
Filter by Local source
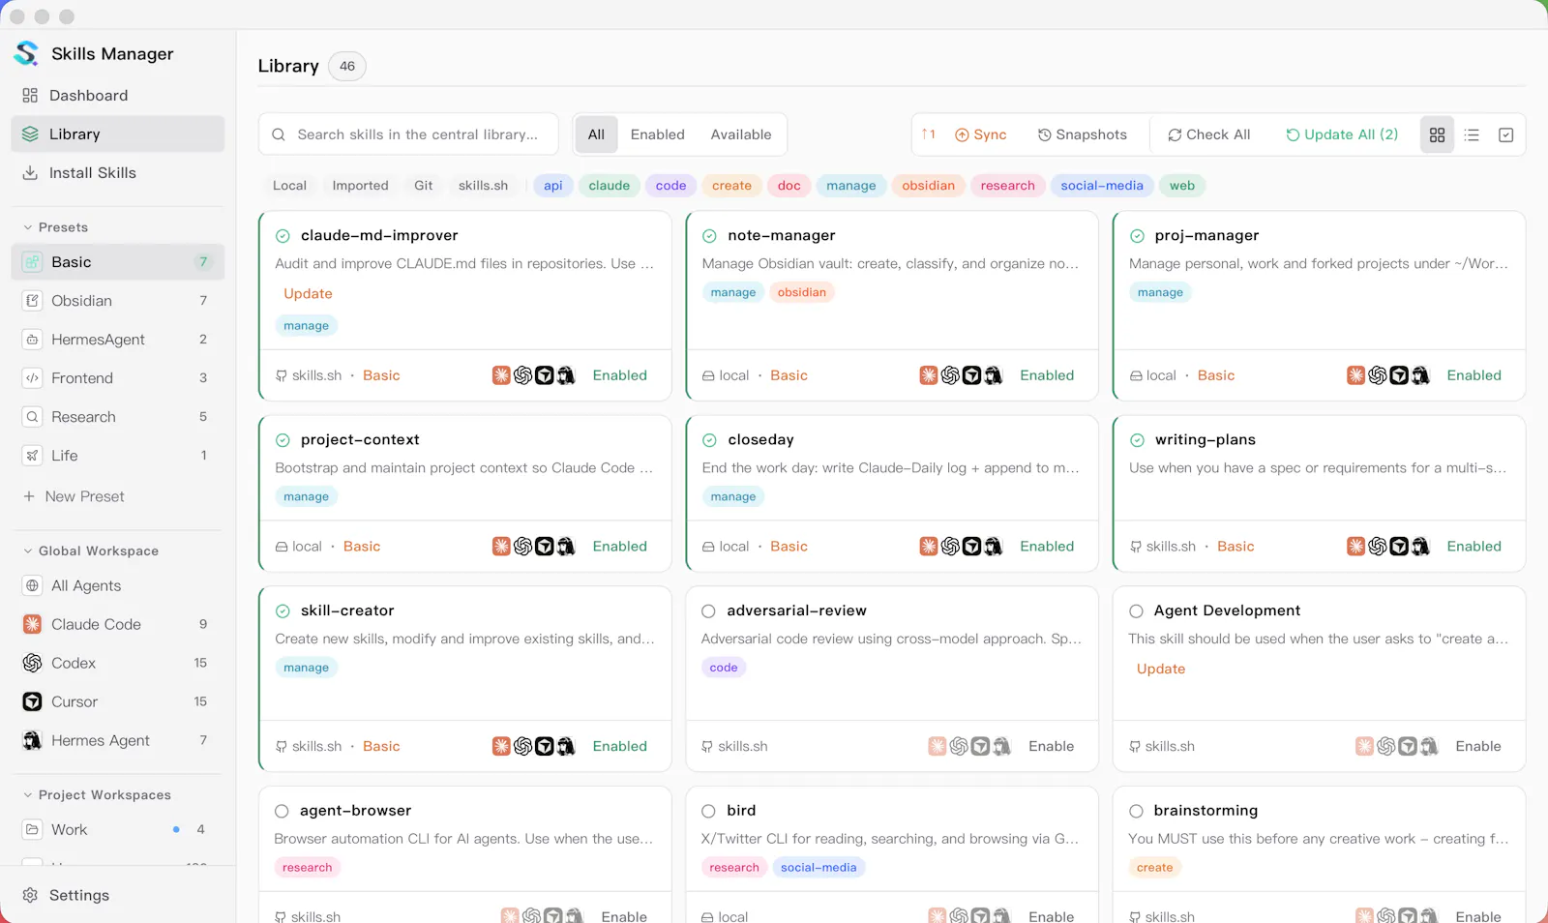[289, 186]
